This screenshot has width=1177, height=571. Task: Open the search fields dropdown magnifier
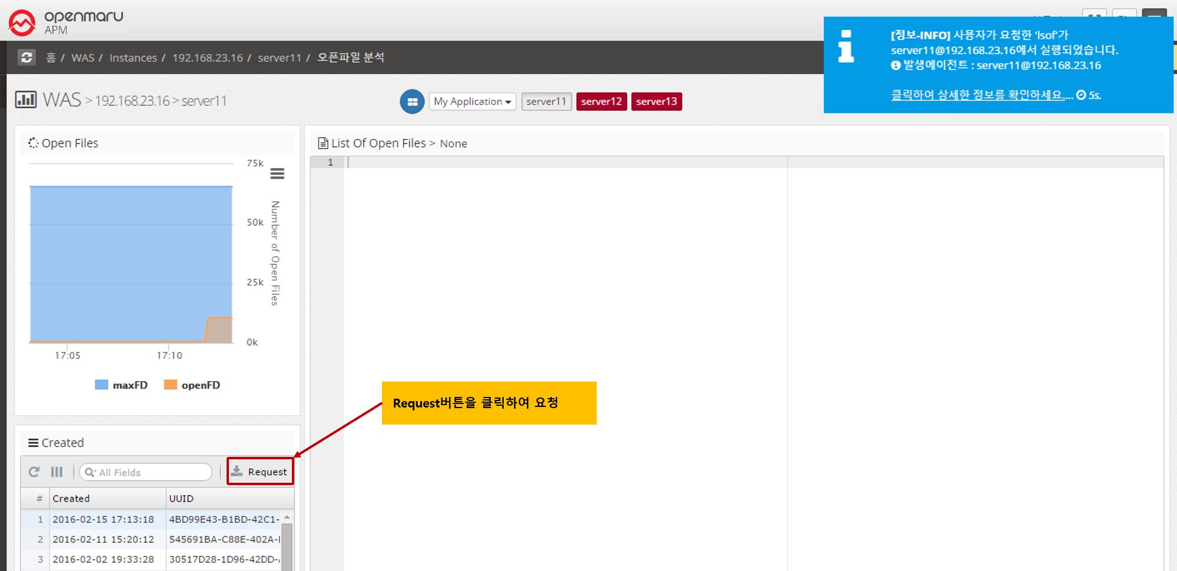tap(90, 472)
